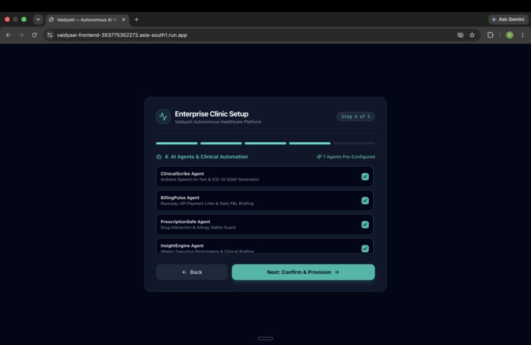Disable the PrescriptionSafe Agent checkbox

365,225
